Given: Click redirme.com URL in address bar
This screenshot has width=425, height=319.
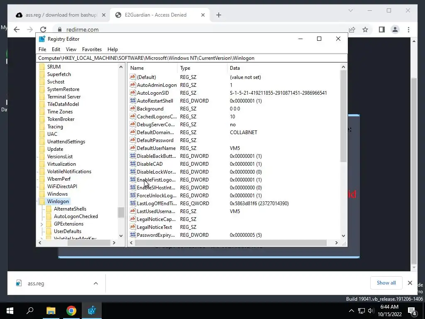Looking at the screenshot, I should click(x=83, y=29).
